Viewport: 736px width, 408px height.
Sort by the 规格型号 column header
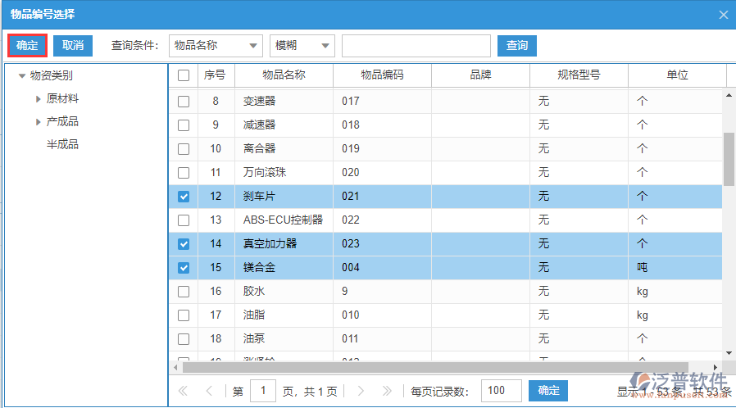coord(579,75)
